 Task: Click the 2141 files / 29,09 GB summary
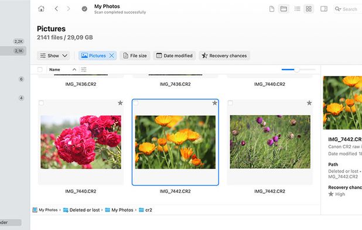pos(65,37)
